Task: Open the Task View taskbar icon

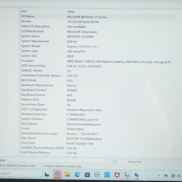Action: (x=47, y=174)
